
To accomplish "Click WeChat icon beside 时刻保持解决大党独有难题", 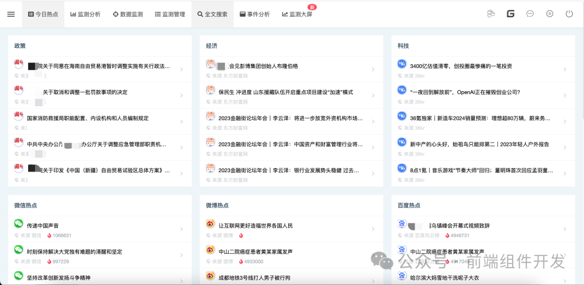I will 18,249.
